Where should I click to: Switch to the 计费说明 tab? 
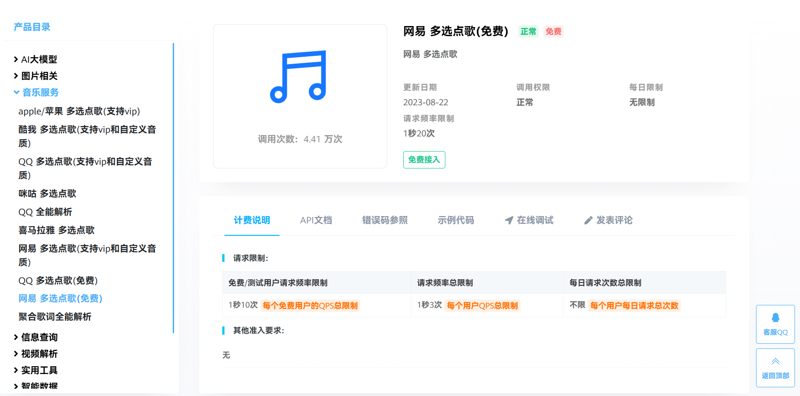point(252,220)
